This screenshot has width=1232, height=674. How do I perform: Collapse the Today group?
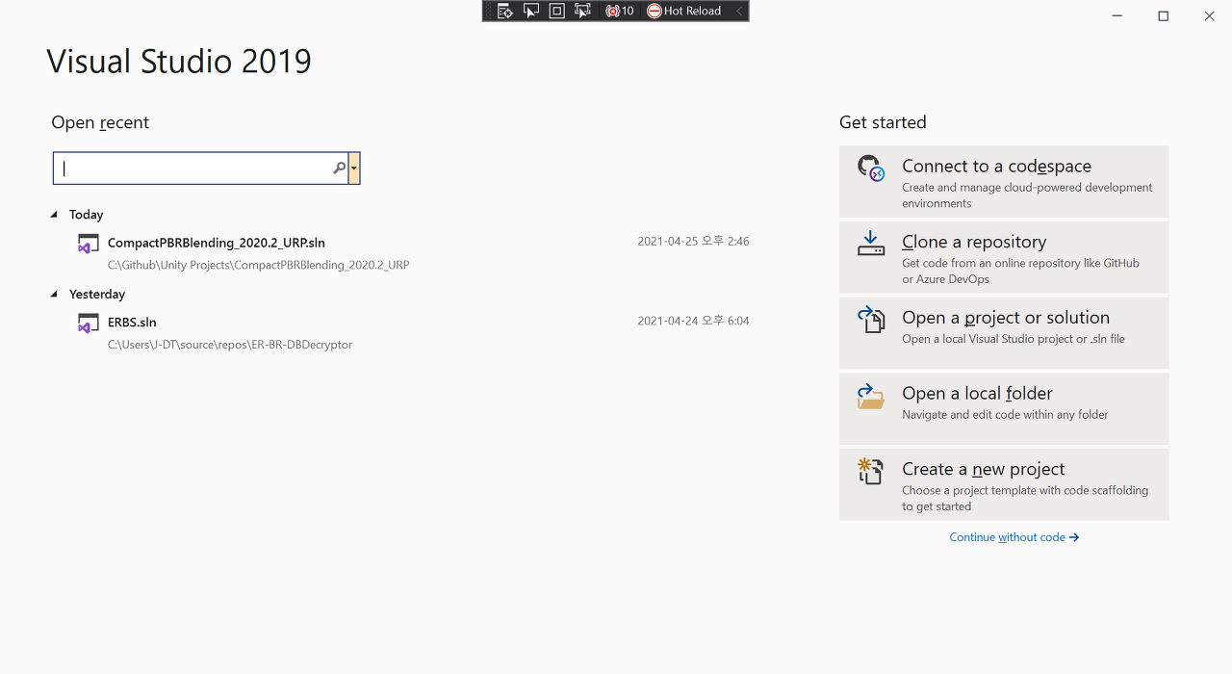55,215
